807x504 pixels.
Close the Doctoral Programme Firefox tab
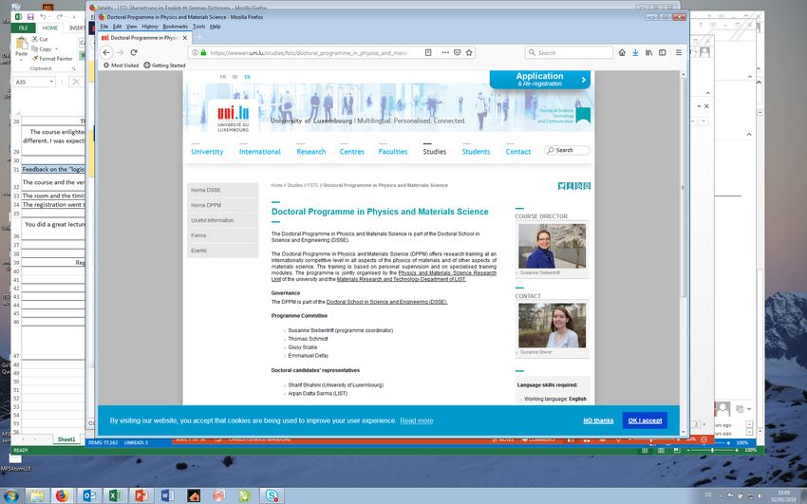[x=185, y=38]
